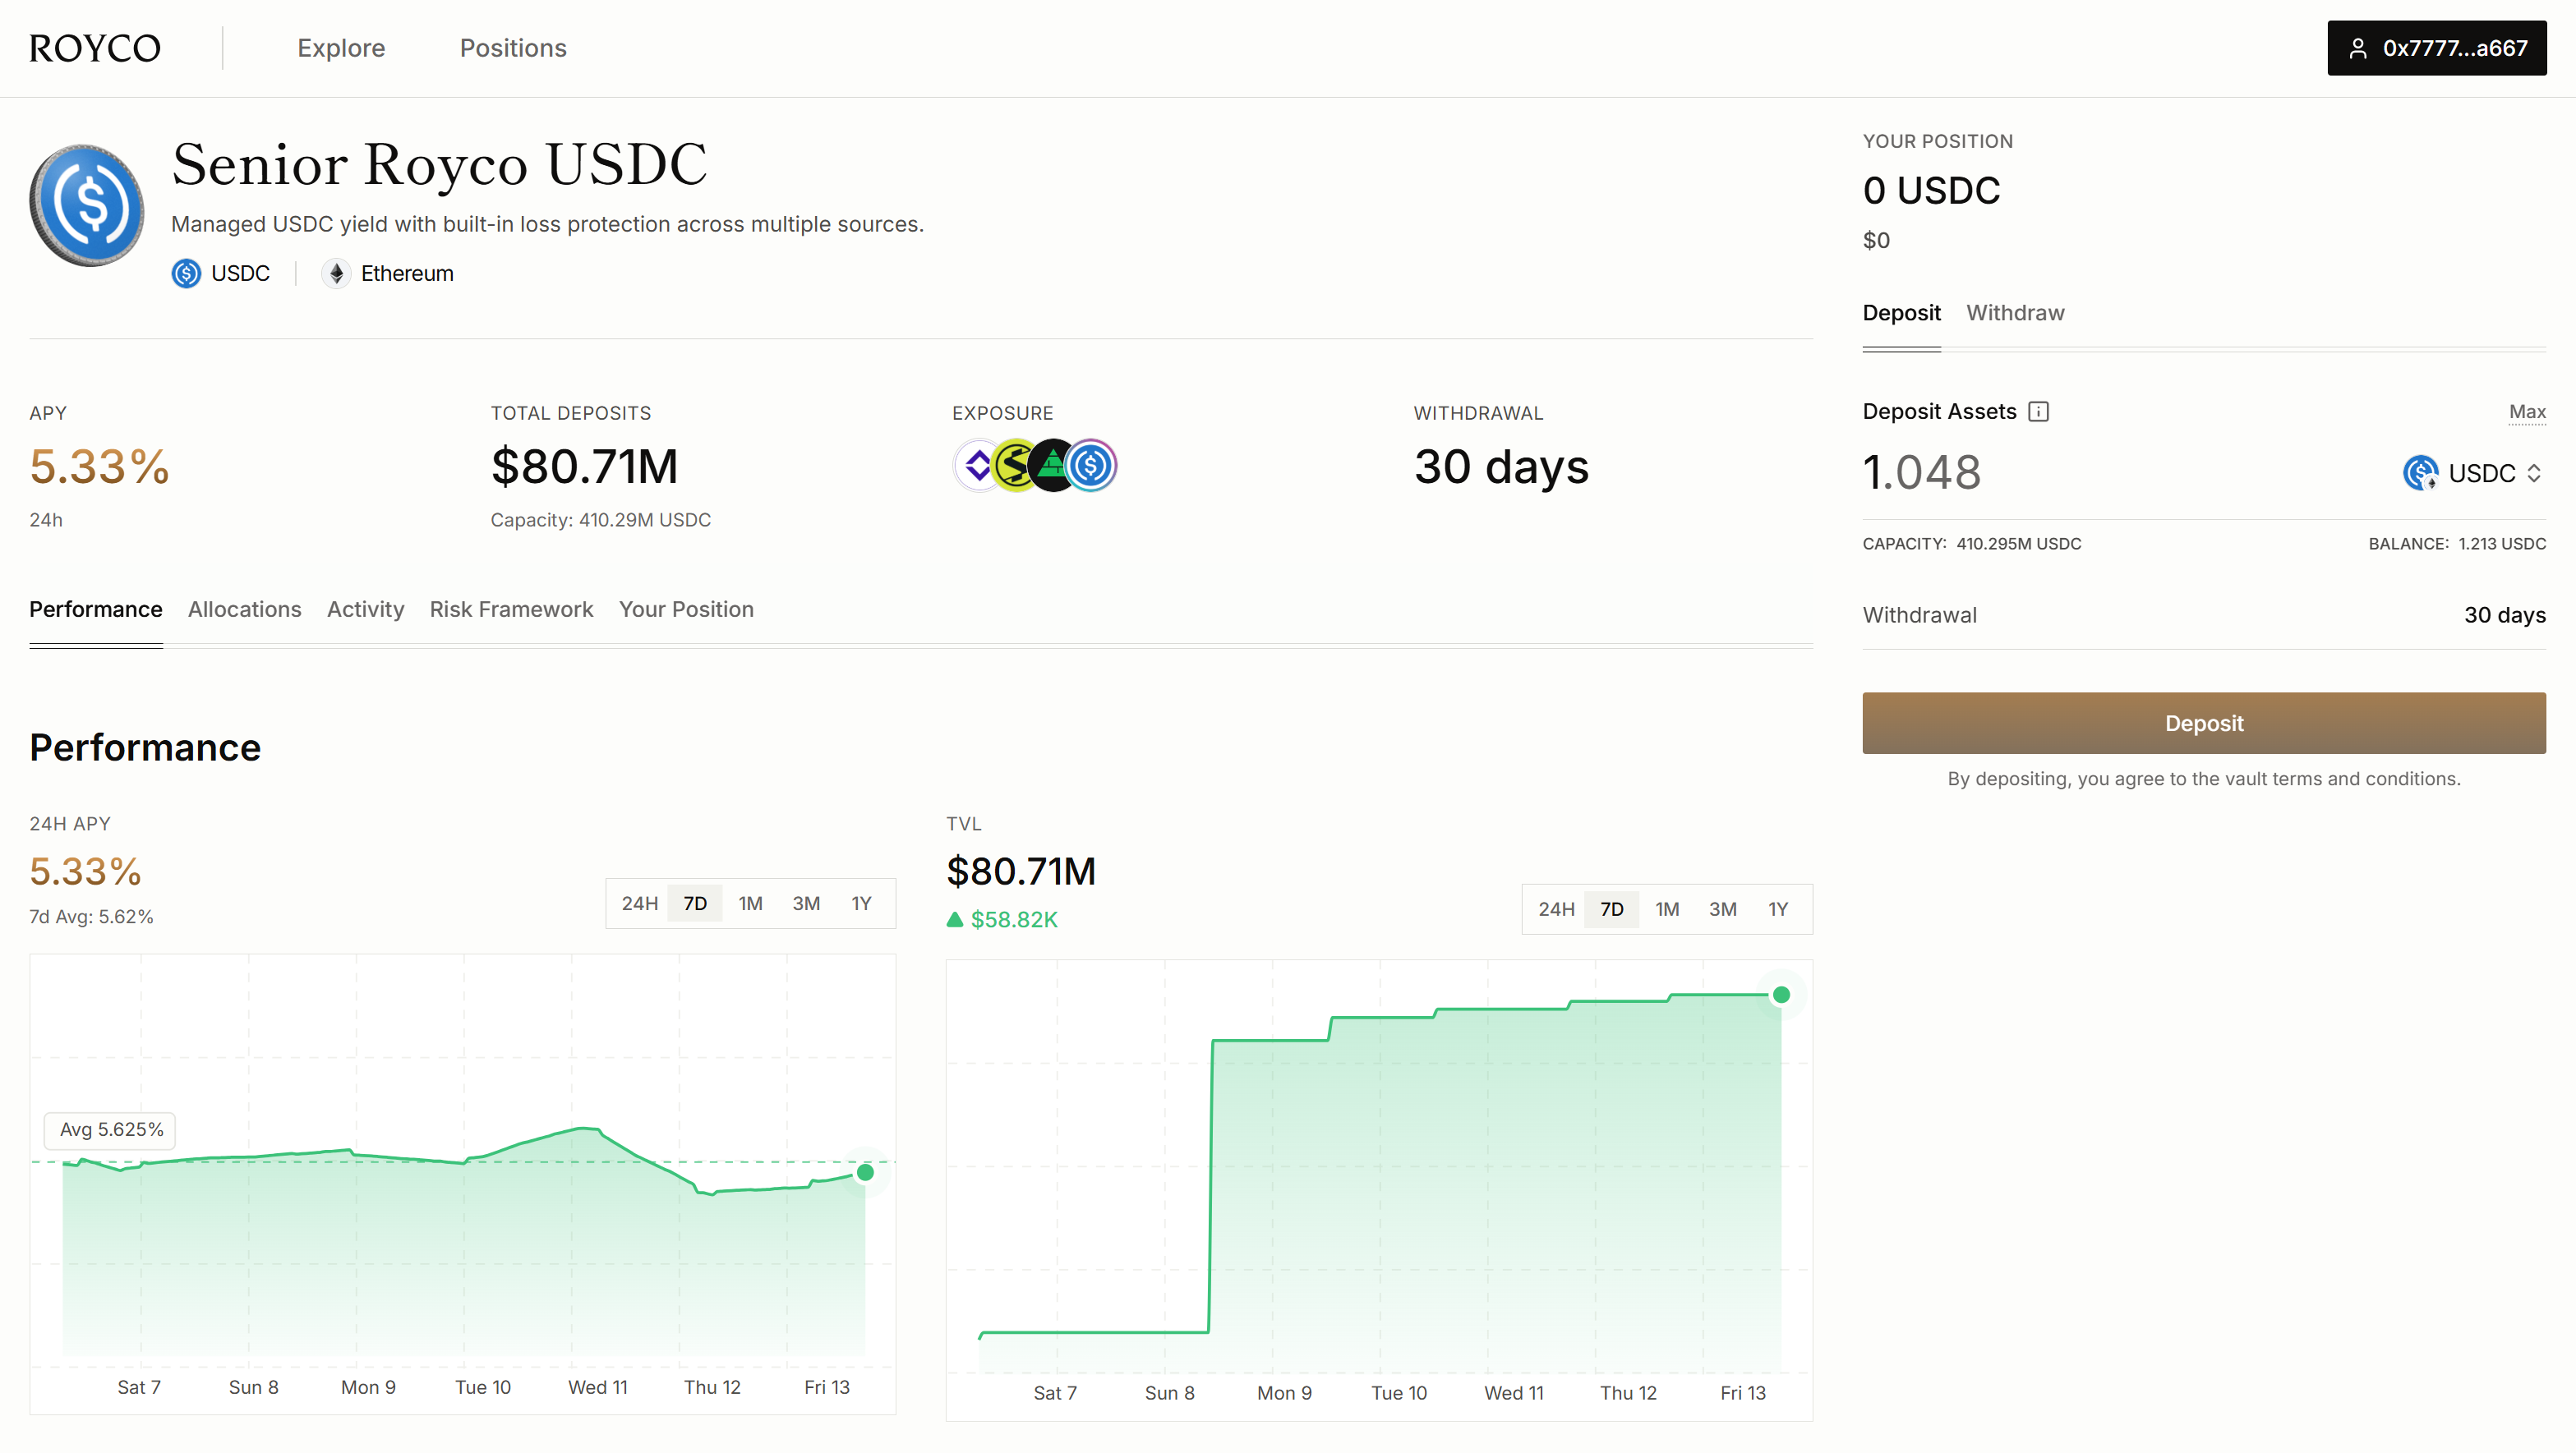Select 1Y range on APY chart
The width and height of the screenshot is (2576, 1453).
(861, 904)
